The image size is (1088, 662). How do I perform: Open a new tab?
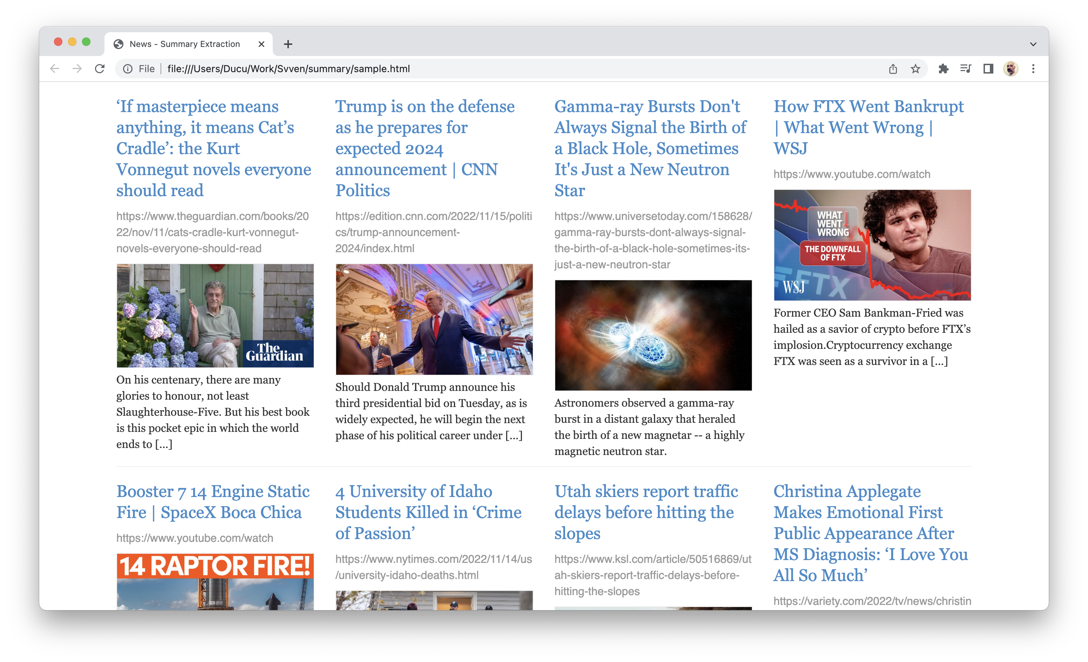coord(288,44)
